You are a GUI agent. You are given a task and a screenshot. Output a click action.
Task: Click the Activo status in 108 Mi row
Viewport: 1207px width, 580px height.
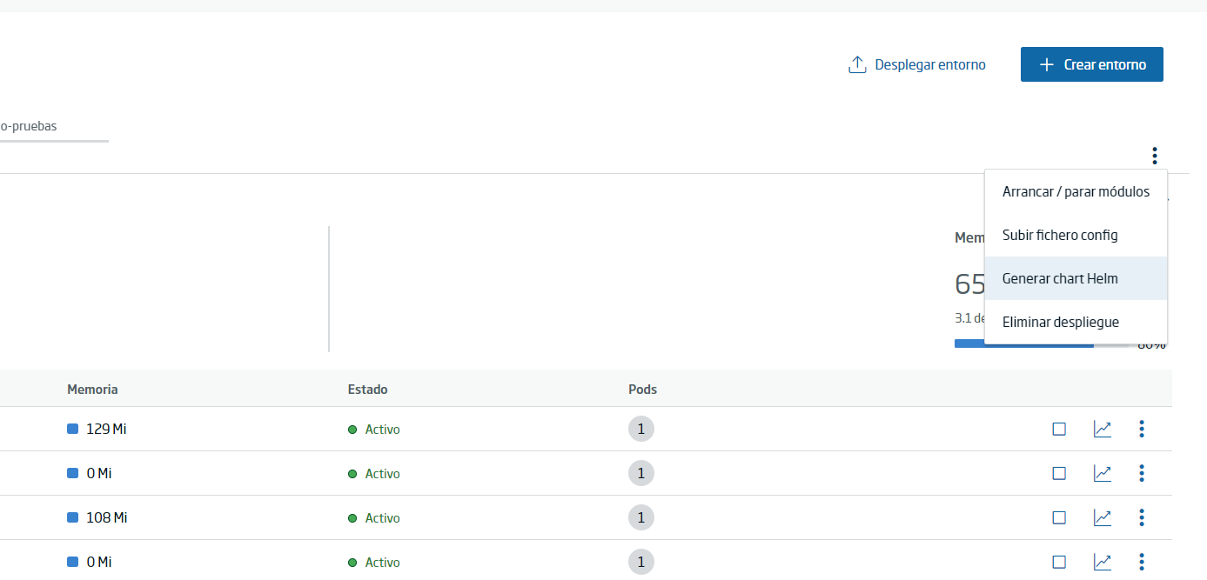[374, 518]
